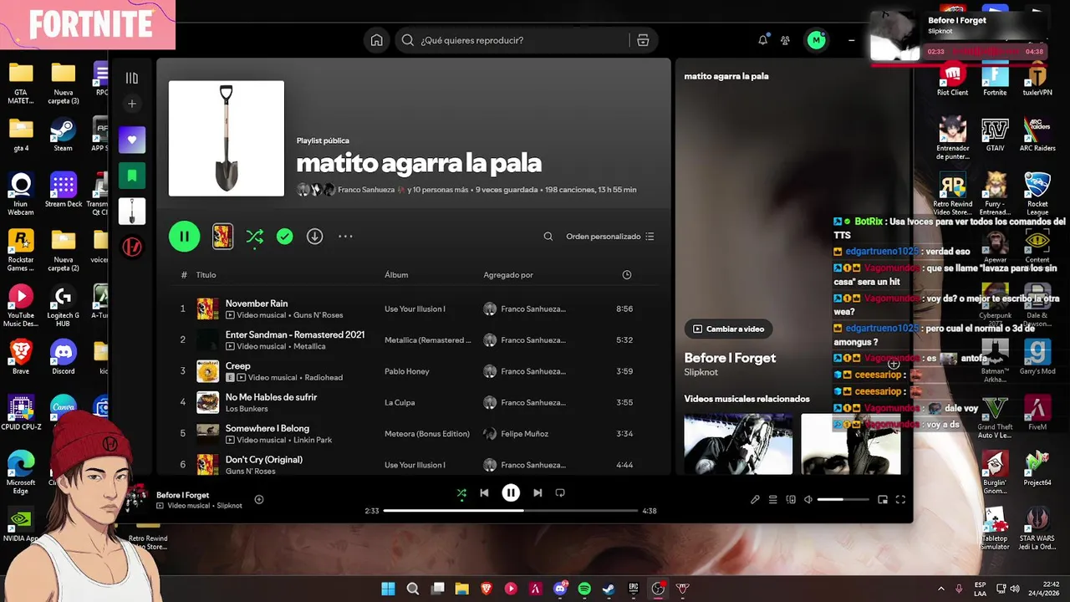Select shovel playlist in sidebar

pos(131,212)
